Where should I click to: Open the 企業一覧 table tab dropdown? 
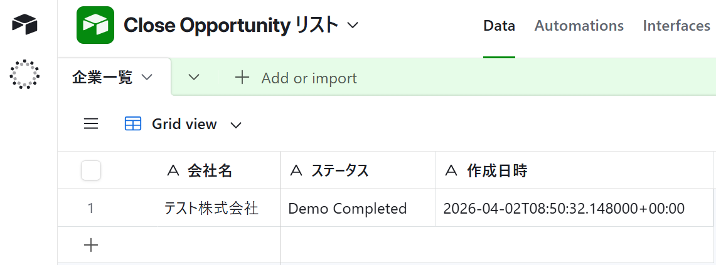tap(147, 78)
